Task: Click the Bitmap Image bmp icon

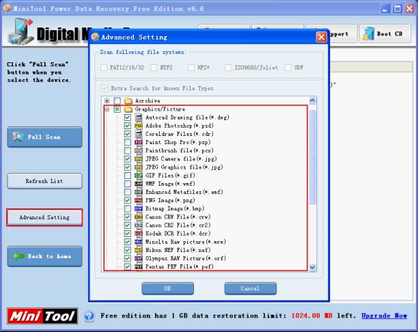Action: click(x=139, y=208)
